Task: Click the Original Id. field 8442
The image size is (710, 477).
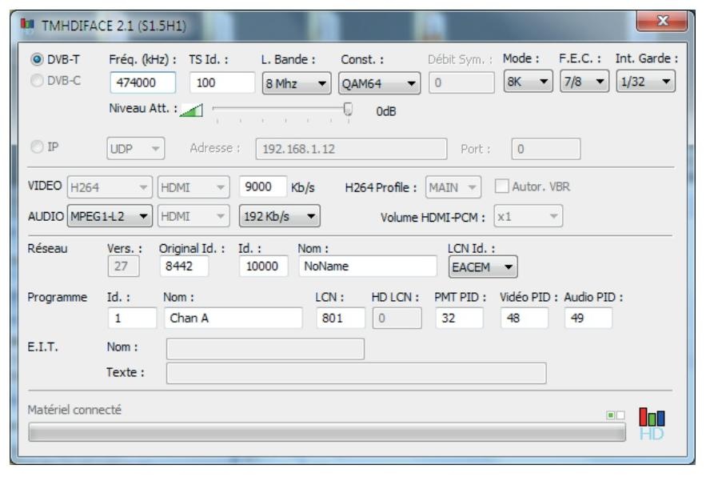Action: (x=184, y=267)
